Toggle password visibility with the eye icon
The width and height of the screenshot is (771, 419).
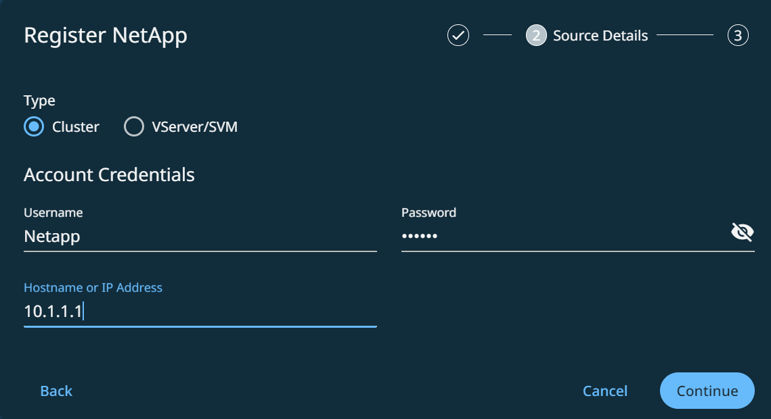tap(742, 233)
